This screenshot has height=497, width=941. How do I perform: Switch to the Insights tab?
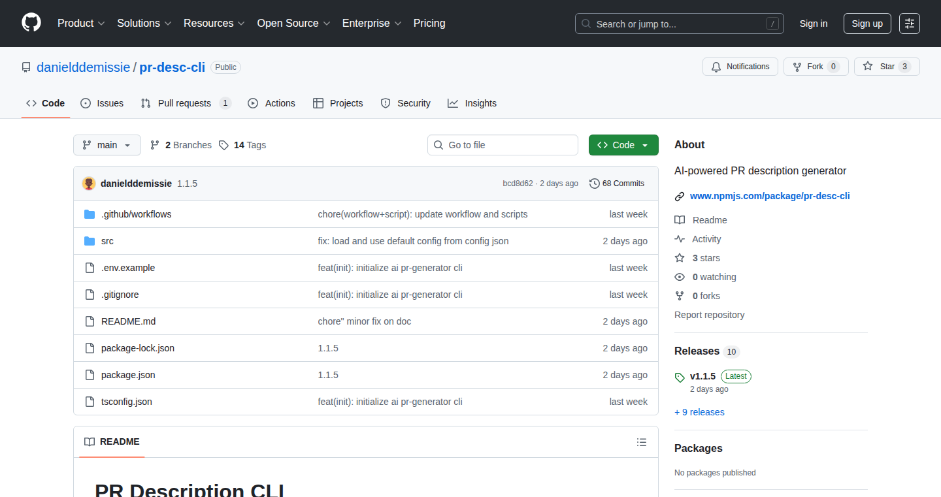[x=472, y=103]
